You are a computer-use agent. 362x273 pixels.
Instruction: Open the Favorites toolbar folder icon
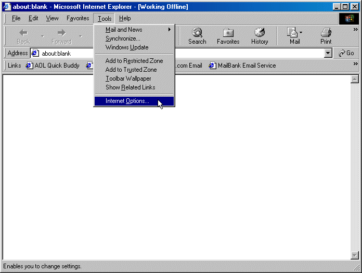(x=228, y=33)
